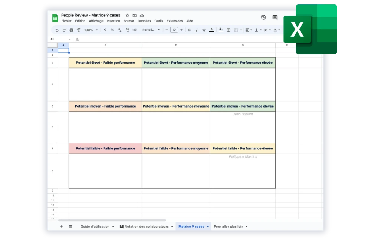Open the text wrapping dropdown
This screenshot has width=371, height=241.
click(267, 30)
